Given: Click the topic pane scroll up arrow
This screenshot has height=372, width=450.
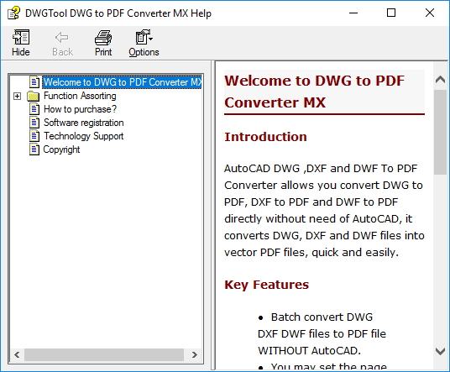Looking at the screenshot, I should pyautogui.click(x=440, y=80).
